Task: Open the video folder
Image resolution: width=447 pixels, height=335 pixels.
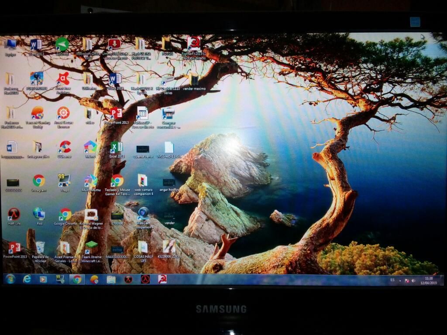Action: [89, 116]
